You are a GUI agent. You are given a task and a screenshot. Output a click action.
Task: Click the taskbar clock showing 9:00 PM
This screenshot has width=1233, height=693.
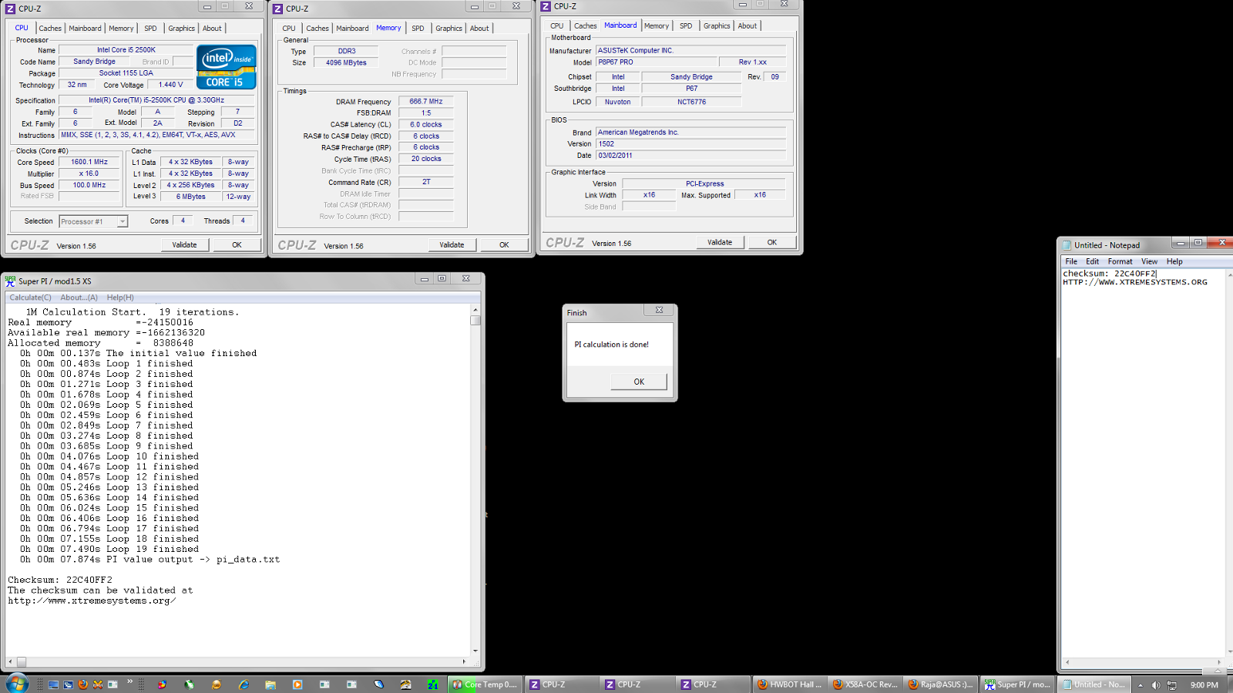point(1204,685)
